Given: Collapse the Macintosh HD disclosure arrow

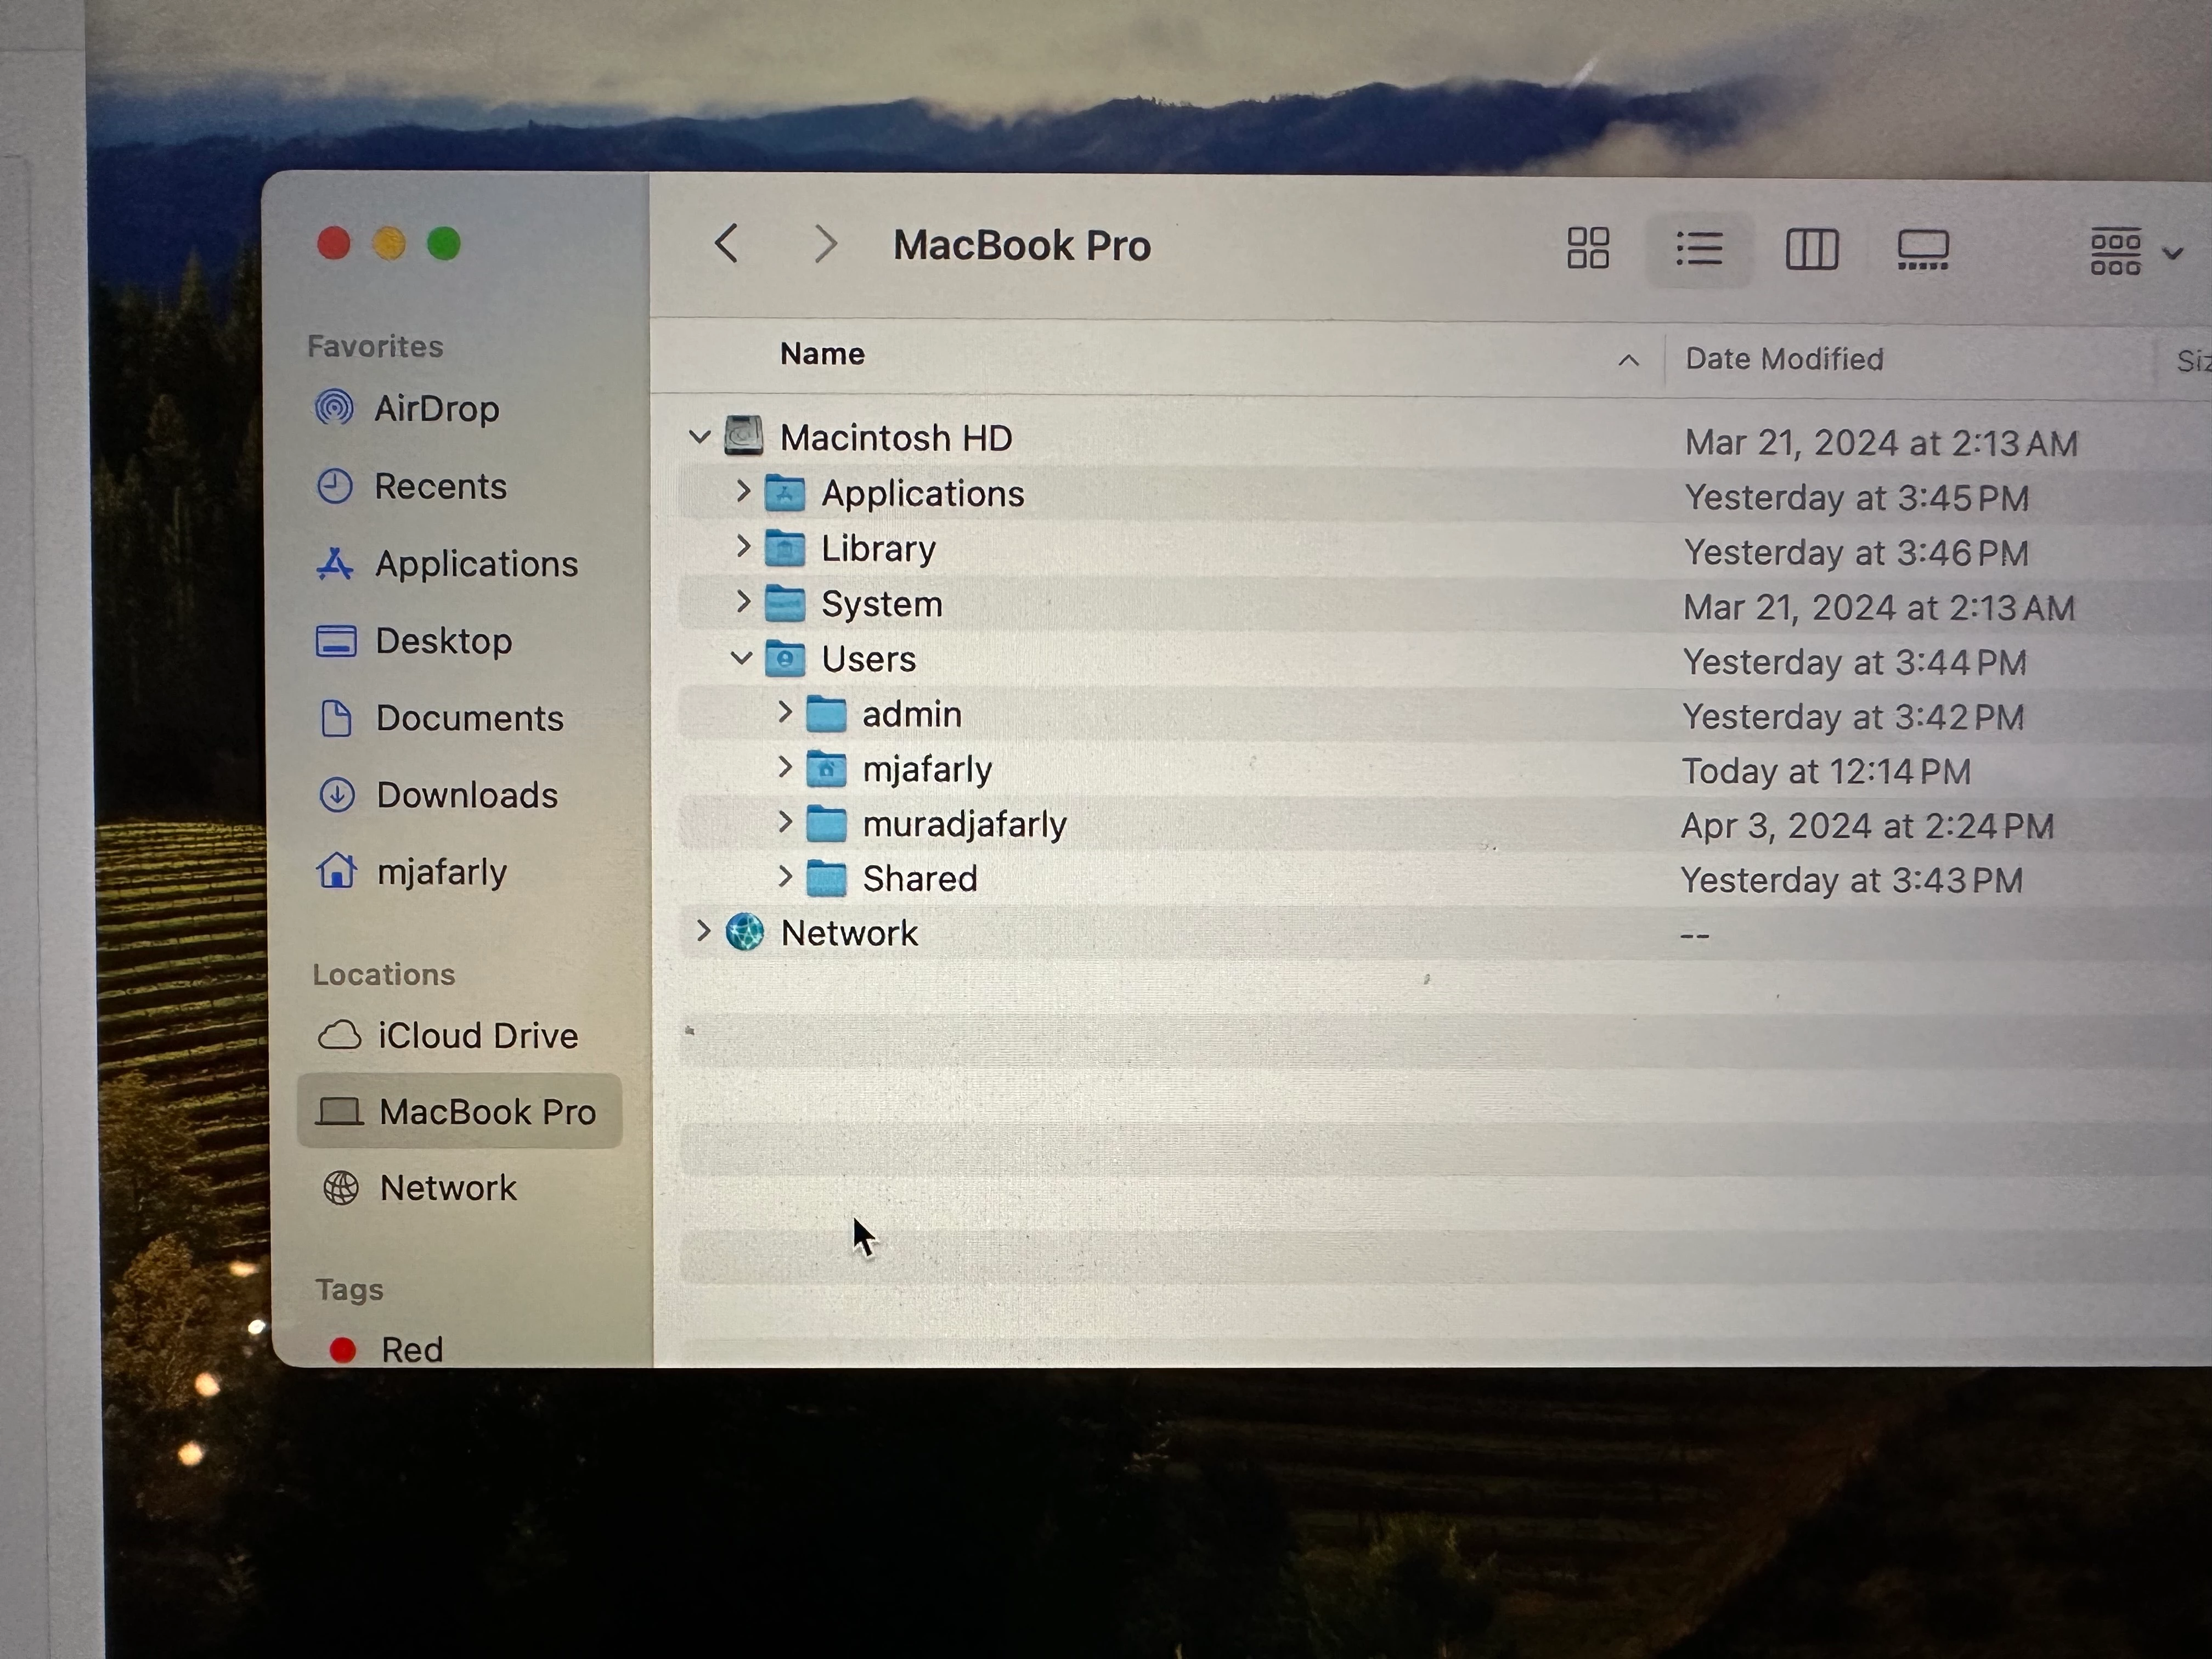Looking at the screenshot, I should [x=700, y=437].
